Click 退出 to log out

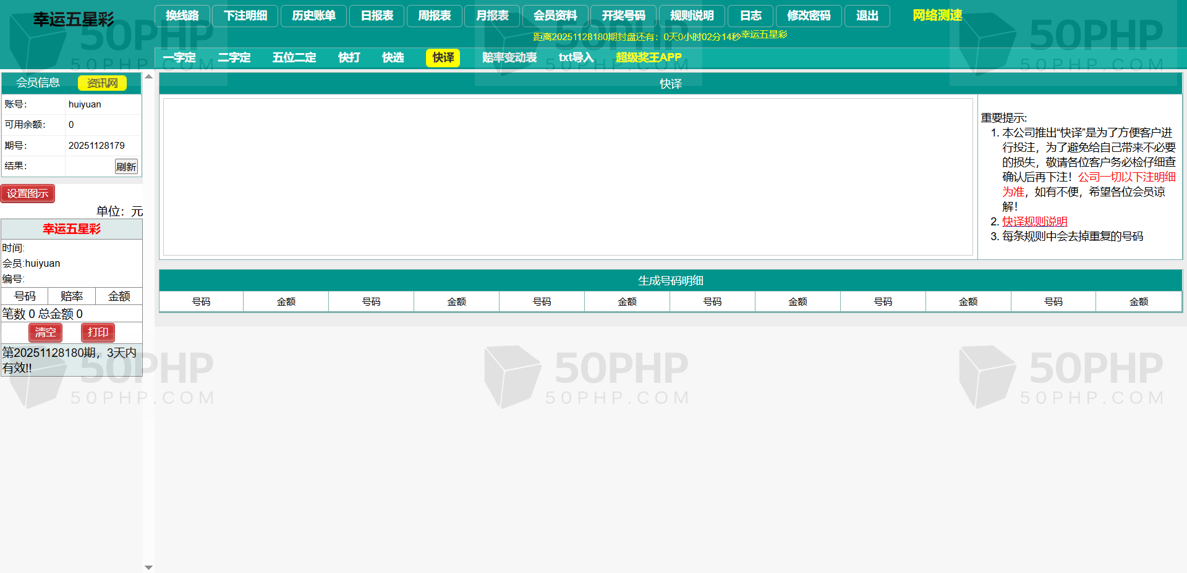(867, 16)
